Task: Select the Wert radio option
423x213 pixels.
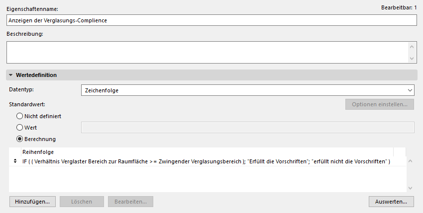Action: (20, 128)
